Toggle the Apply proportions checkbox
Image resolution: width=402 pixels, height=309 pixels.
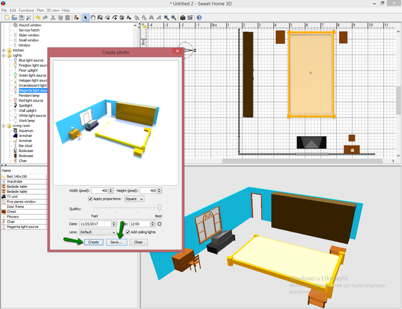[89, 198]
